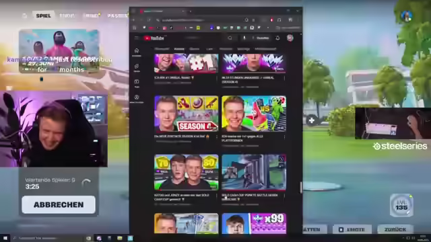Click the YouTube notifications bell

pyautogui.click(x=277, y=38)
